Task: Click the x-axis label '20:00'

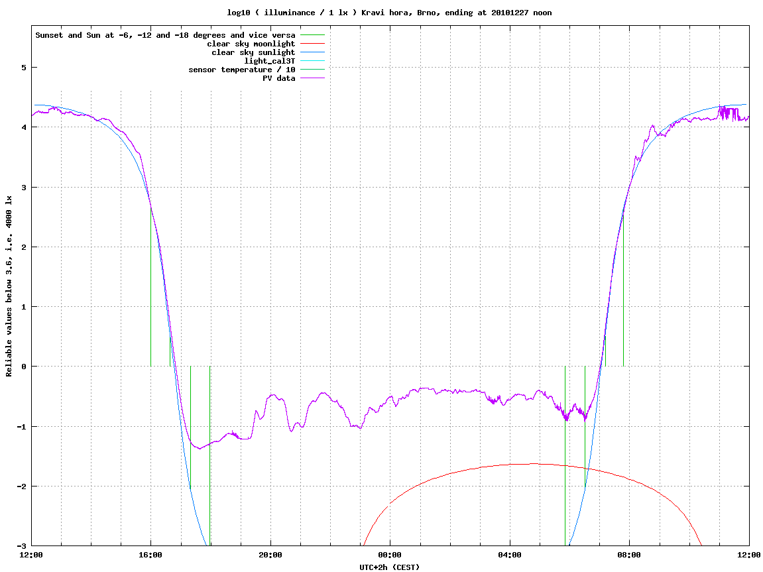Action: pos(270,555)
